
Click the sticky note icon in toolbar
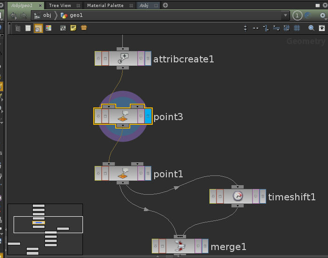[73, 28]
